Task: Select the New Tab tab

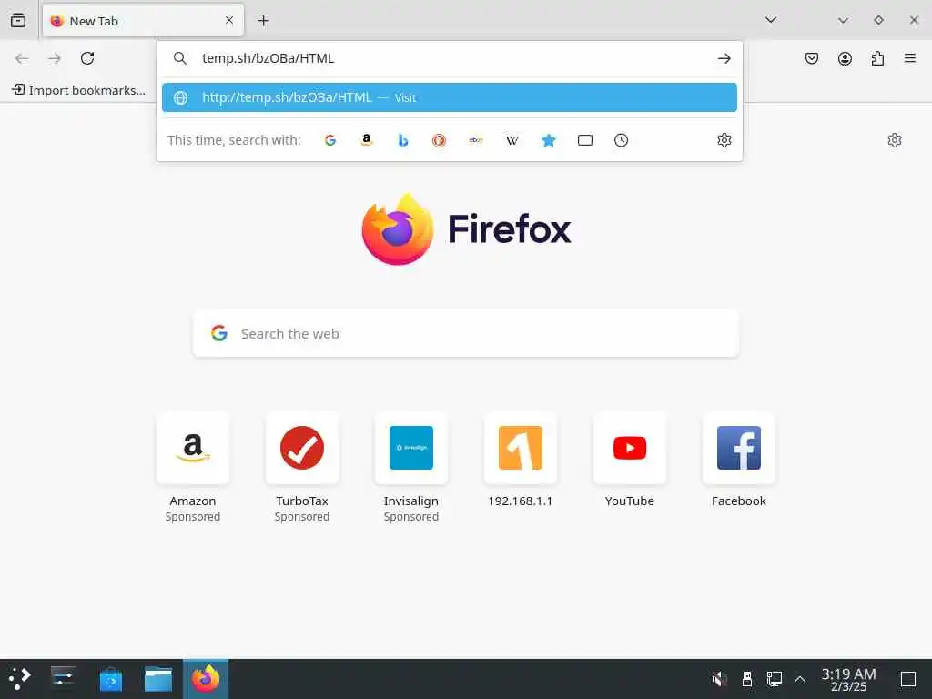Action: point(143,21)
